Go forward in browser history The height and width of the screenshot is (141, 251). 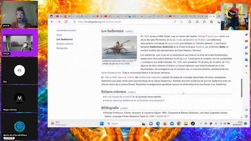click(59, 22)
